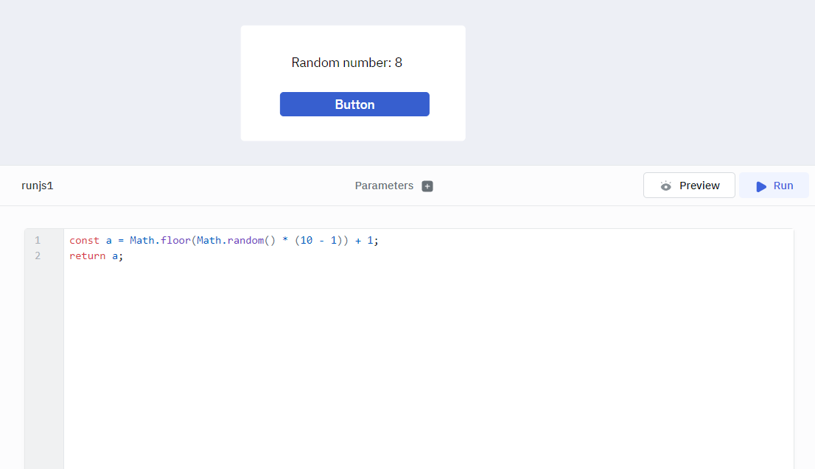Click line number 2 in the gutter
Viewport: 815px width, 469px height.
38,255
